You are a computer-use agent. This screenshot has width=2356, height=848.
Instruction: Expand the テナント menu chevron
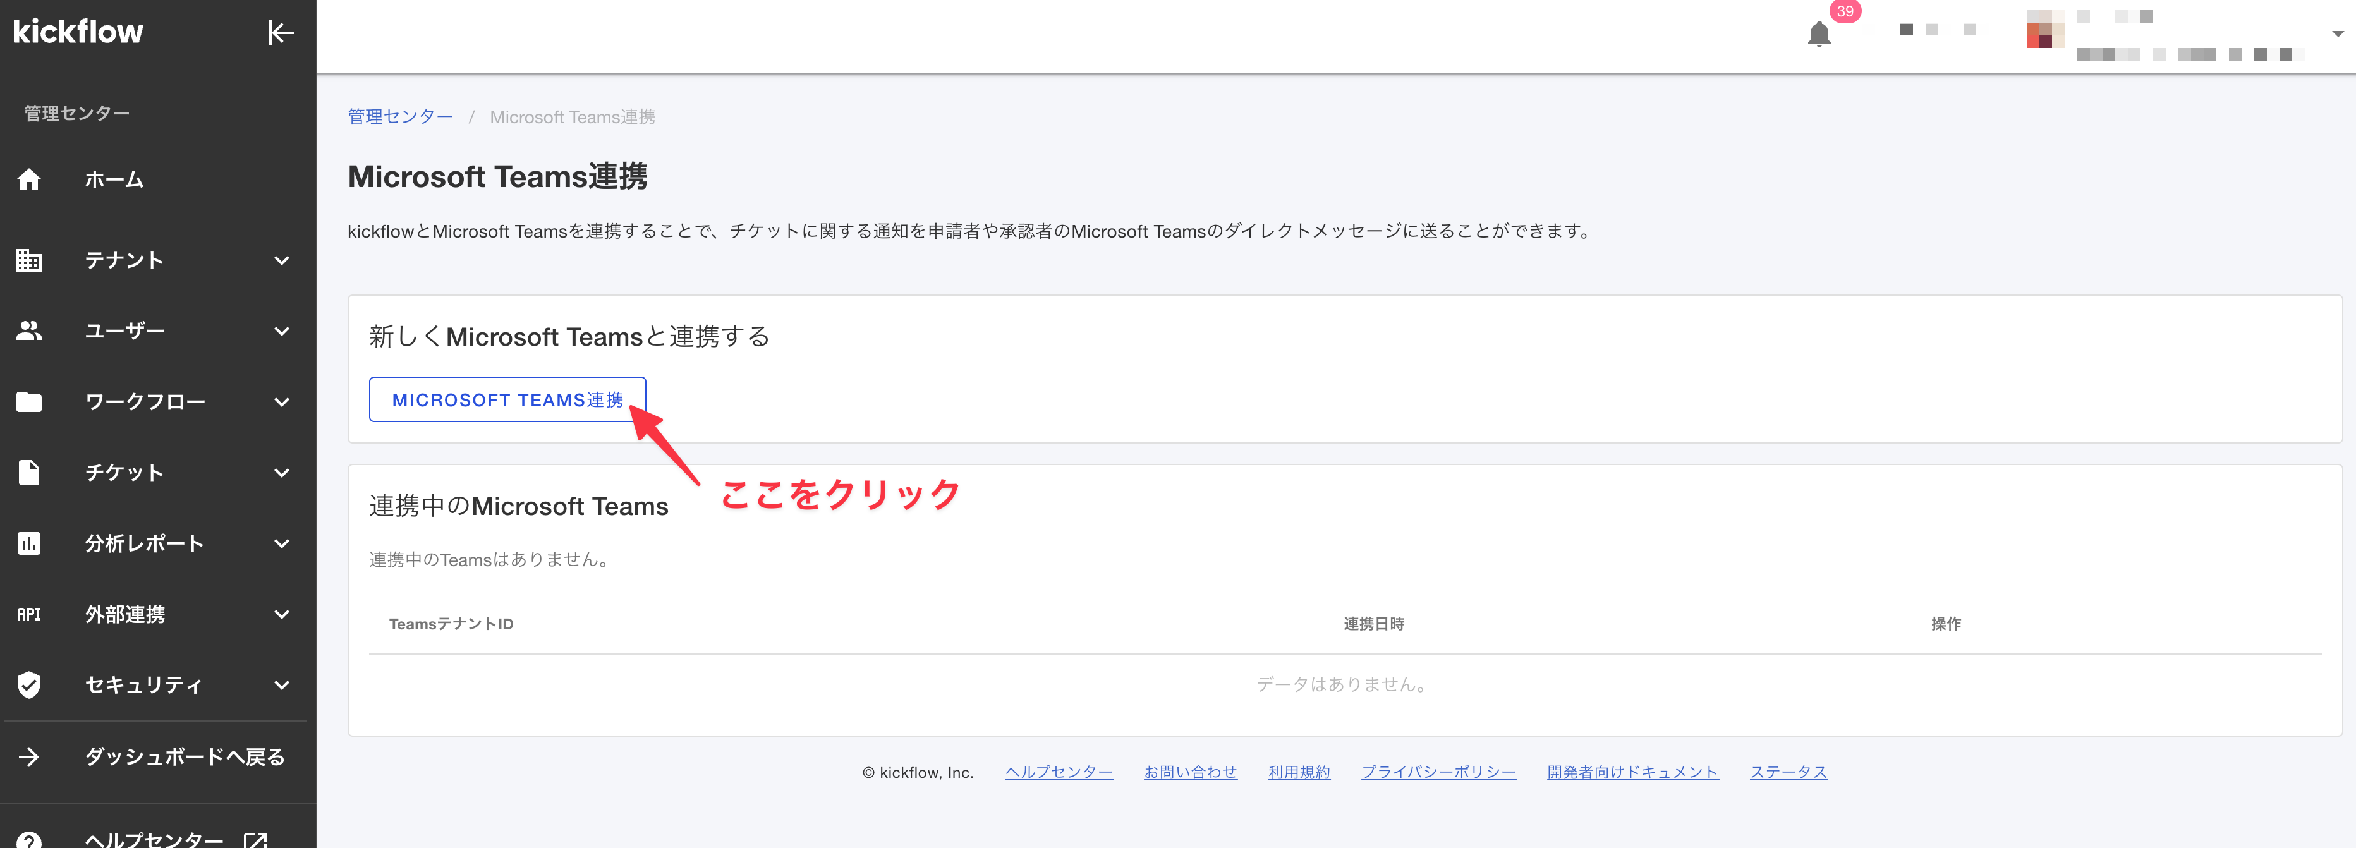282,261
